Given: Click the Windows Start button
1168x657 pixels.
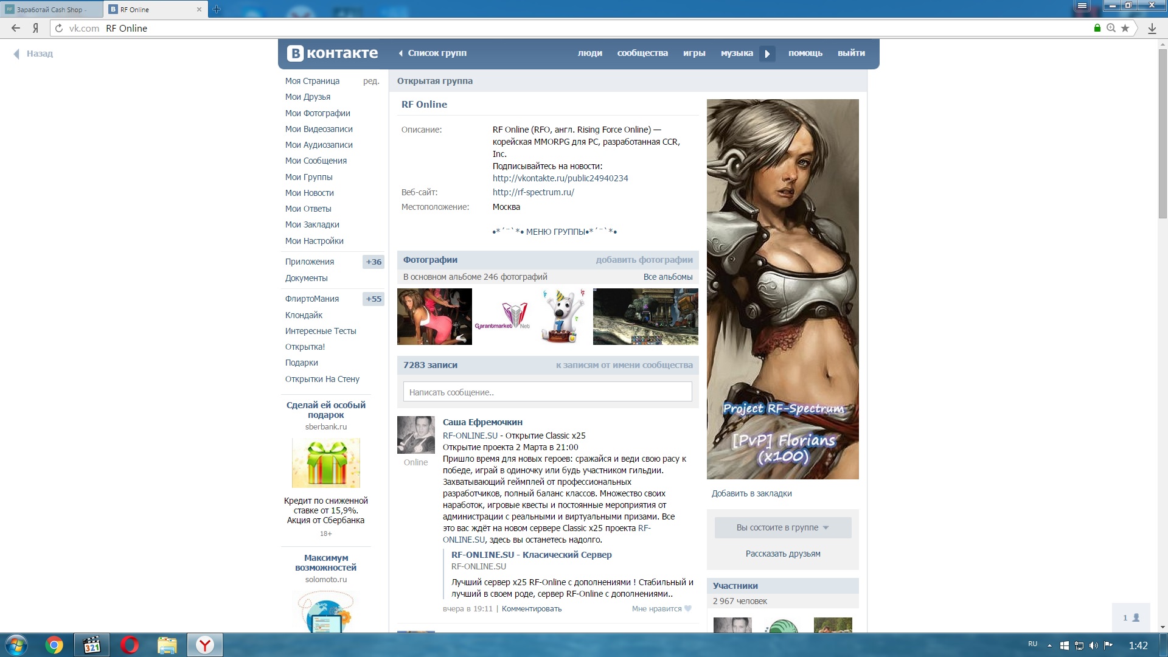Looking at the screenshot, I should [x=16, y=645].
